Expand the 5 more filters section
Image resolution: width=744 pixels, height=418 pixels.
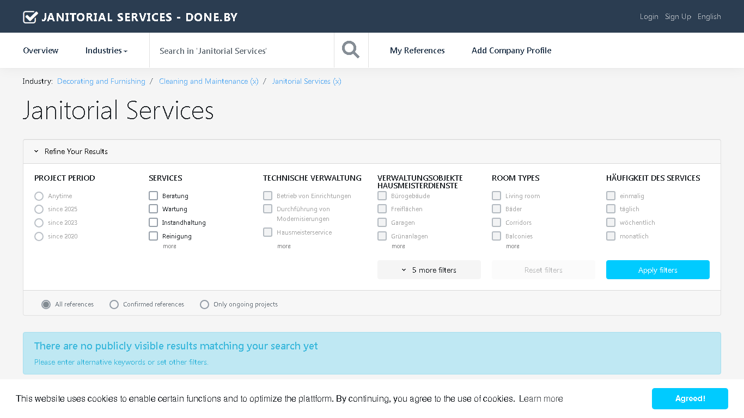click(429, 270)
